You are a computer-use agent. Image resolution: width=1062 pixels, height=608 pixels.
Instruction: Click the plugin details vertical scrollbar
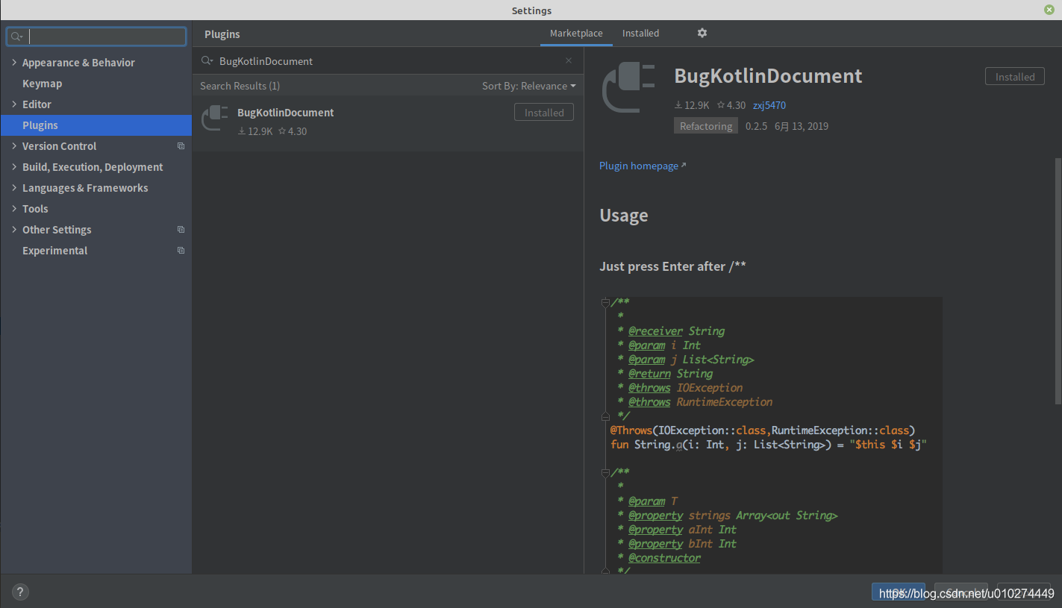click(1058, 281)
